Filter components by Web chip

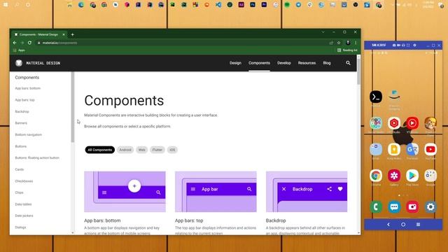(x=141, y=150)
